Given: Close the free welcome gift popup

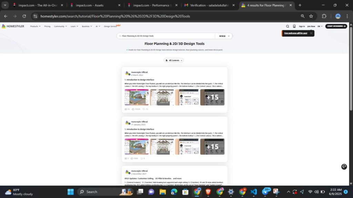Looking at the screenshot, I should click(x=311, y=33).
